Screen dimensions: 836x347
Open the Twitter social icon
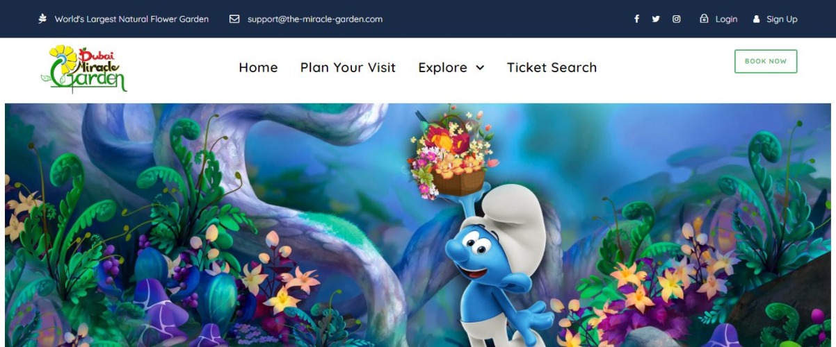pyautogui.click(x=656, y=19)
